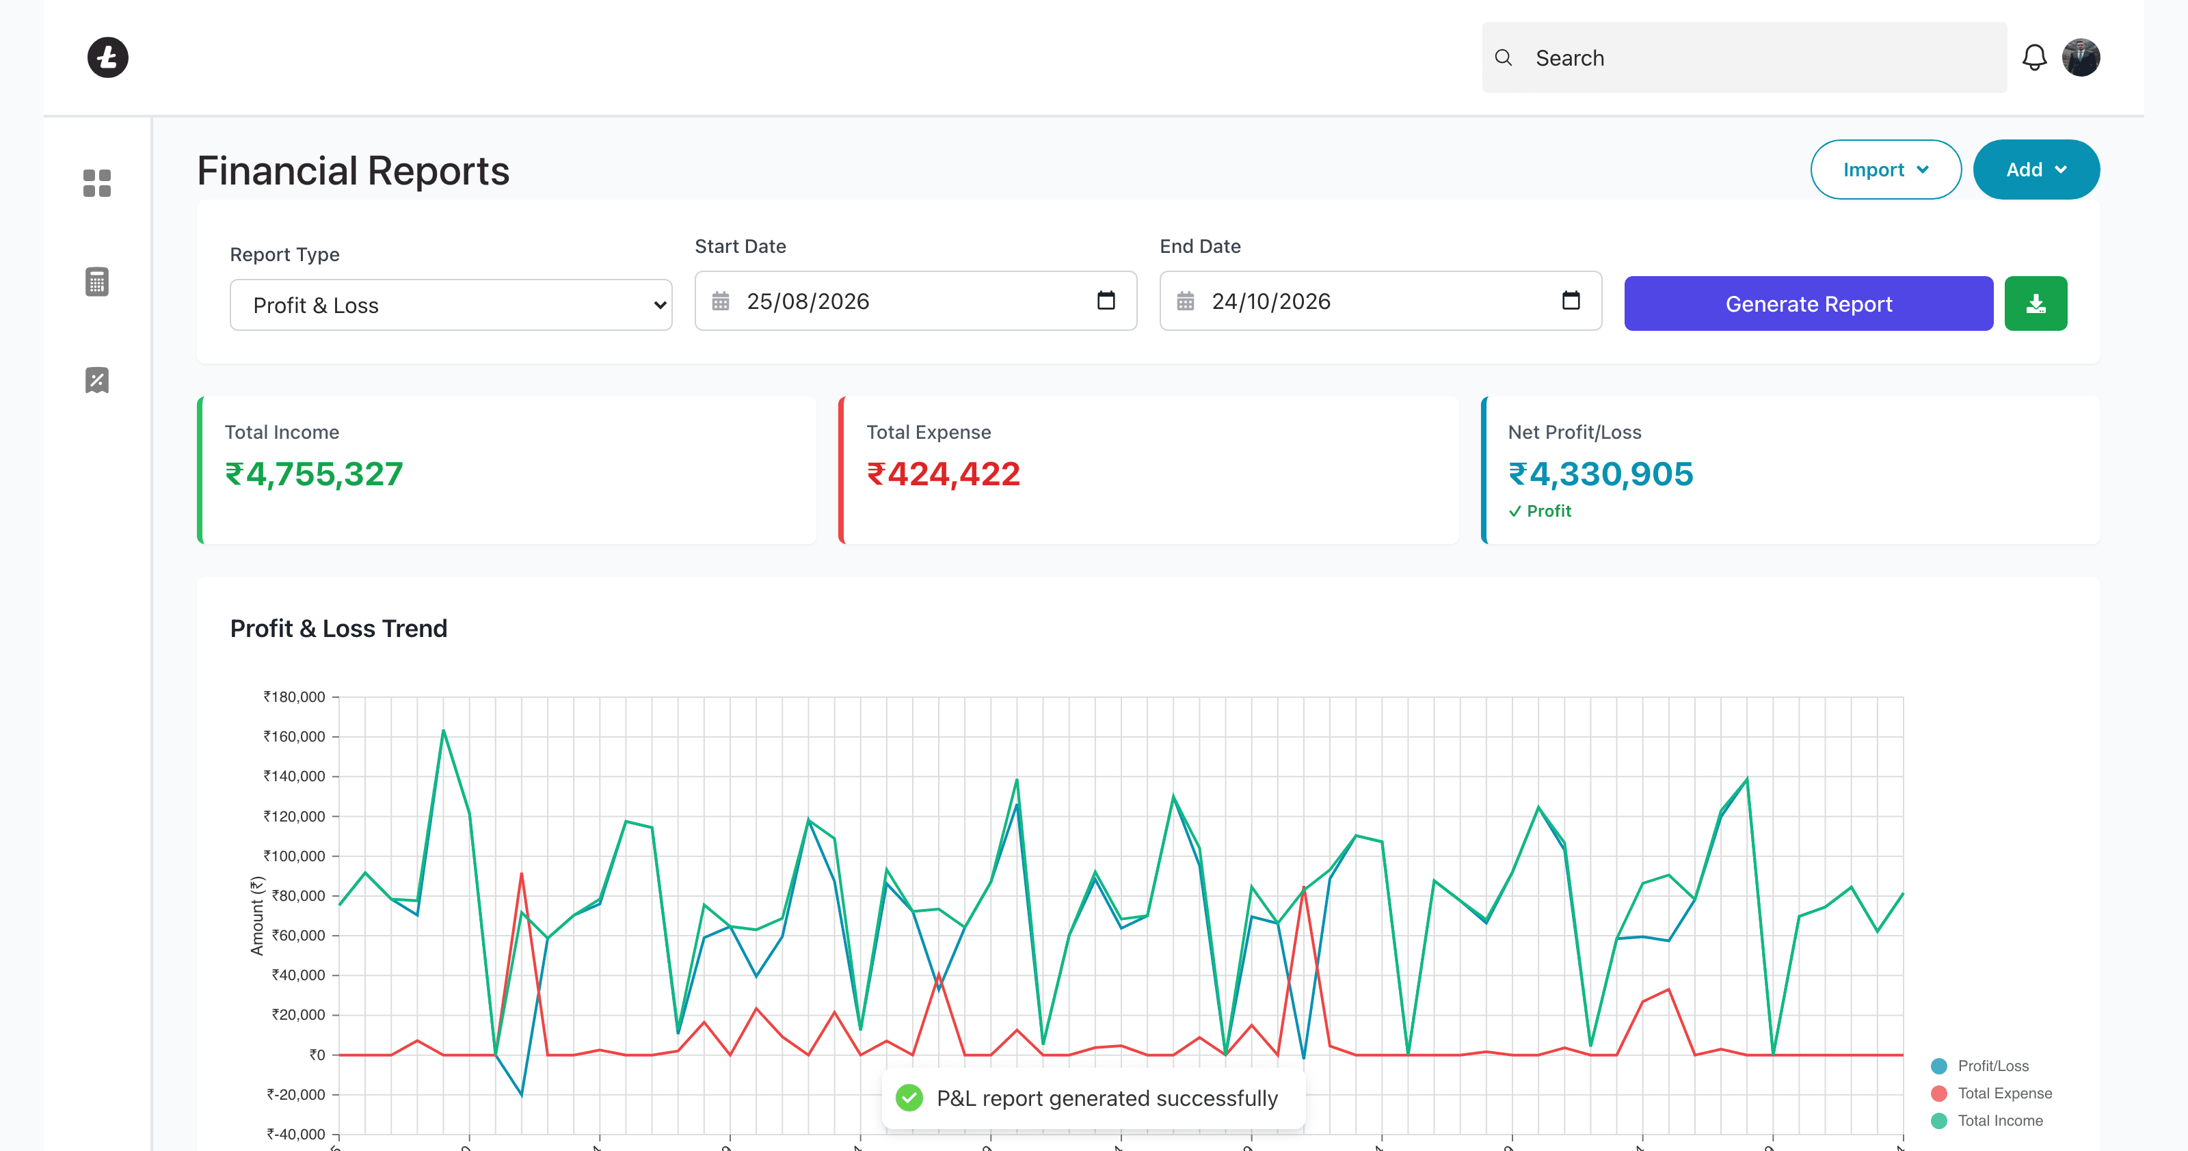Click grid calendar icon in End Date

pyautogui.click(x=1185, y=301)
